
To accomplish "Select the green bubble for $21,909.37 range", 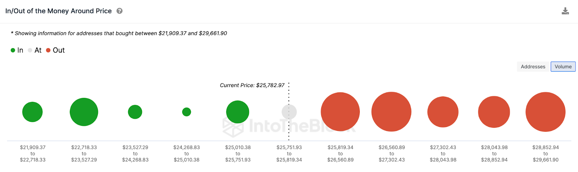I will pyautogui.click(x=33, y=112).
